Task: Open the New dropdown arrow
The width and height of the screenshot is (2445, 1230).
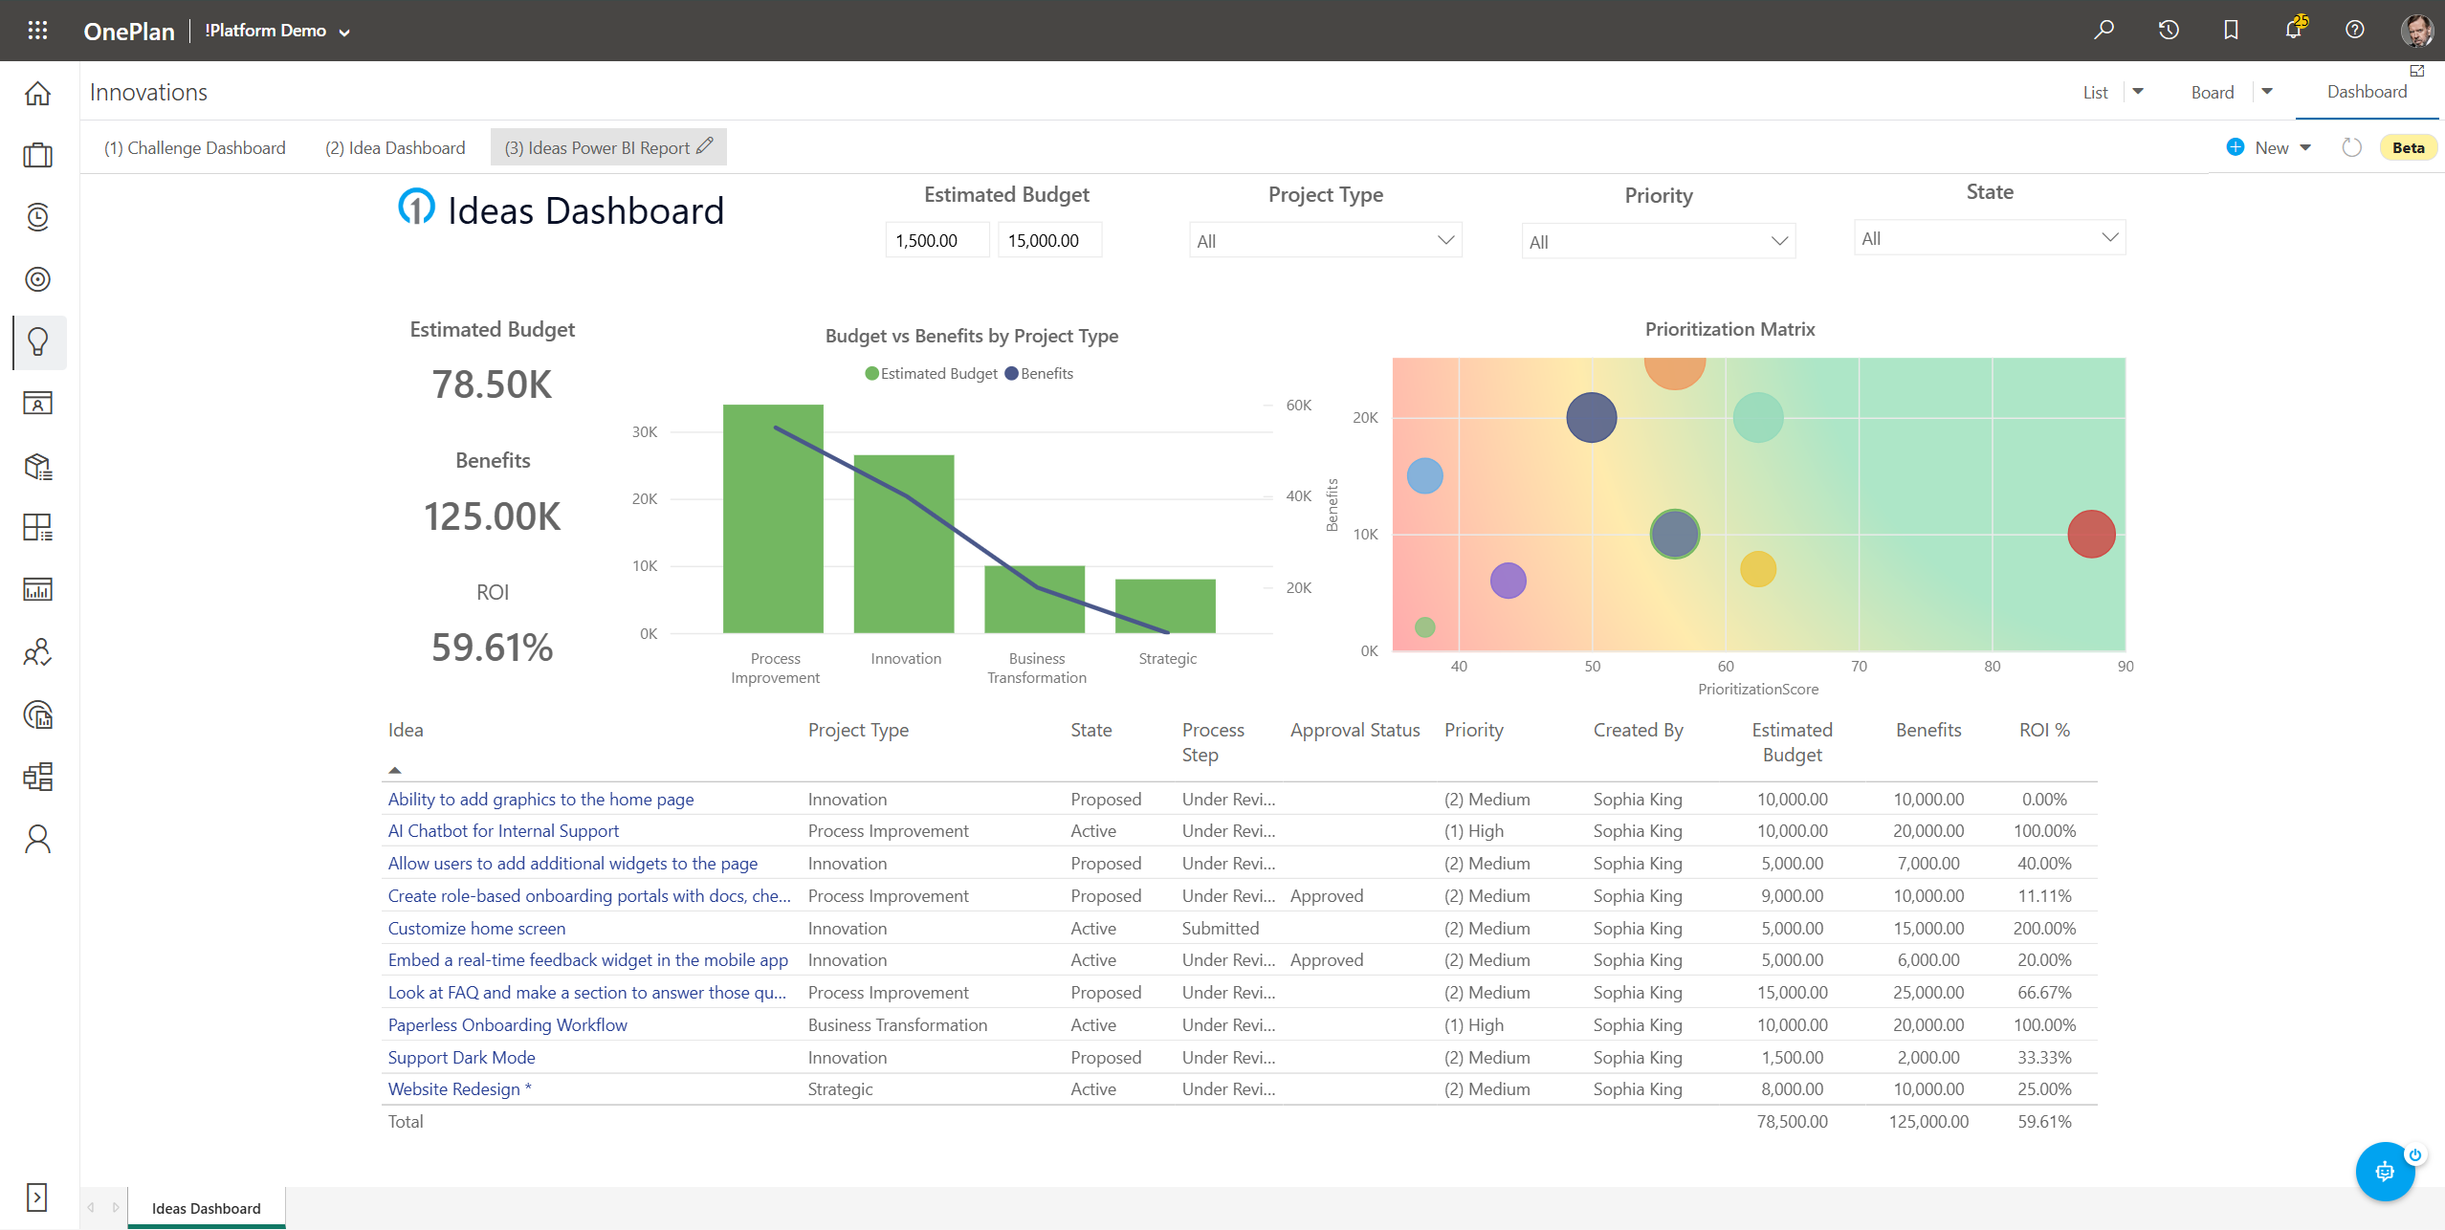Action: click(x=2305, y=147)
